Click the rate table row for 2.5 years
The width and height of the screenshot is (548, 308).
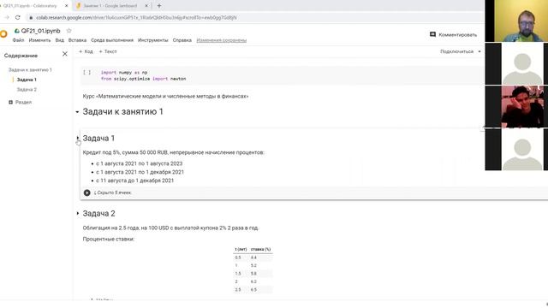[x=253, y=289]
